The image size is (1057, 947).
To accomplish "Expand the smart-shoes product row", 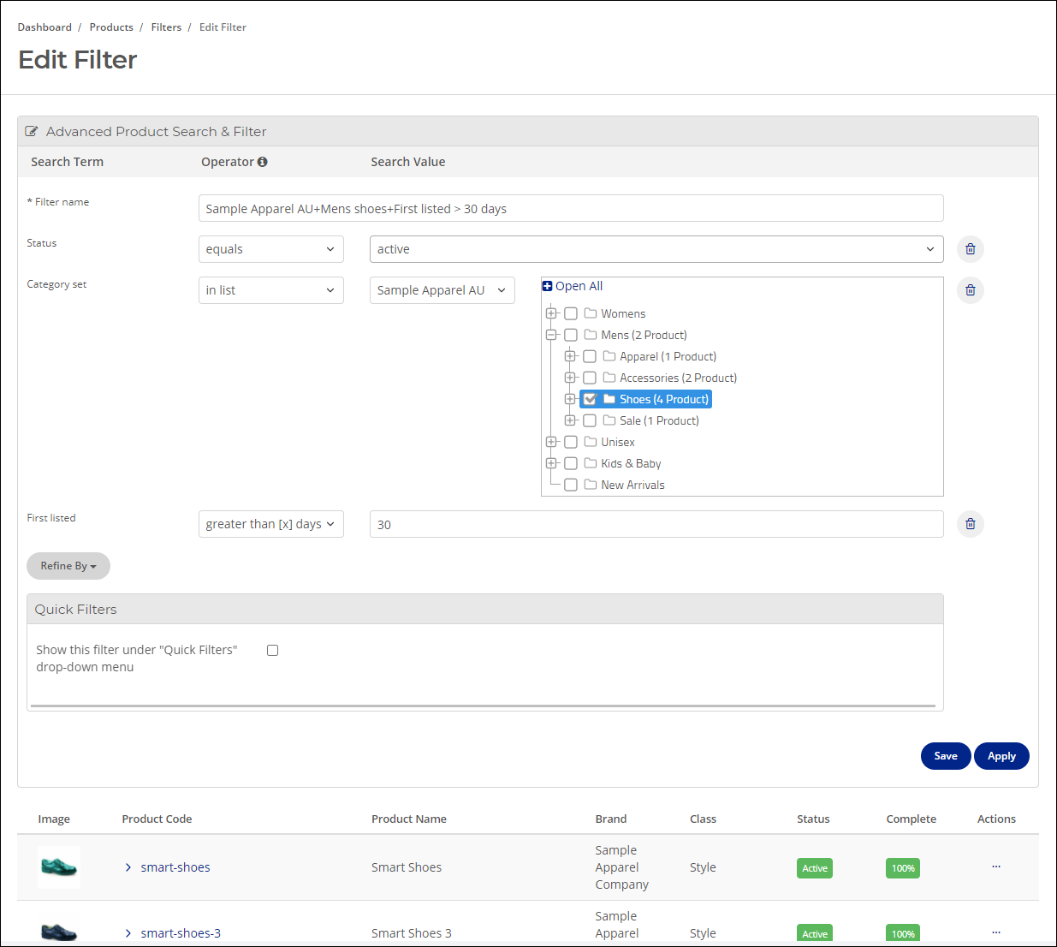I will click(128, 867).
